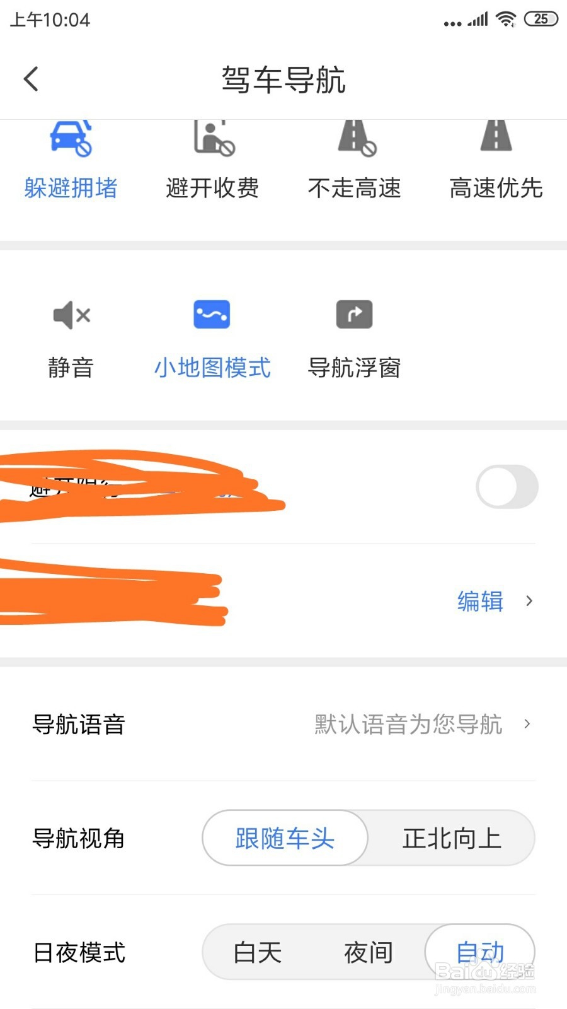Image resolution: width=567 pixels, height=1009 pixels.
Task: Choose the 不走高速 road icon
Action: click(355, 137)
